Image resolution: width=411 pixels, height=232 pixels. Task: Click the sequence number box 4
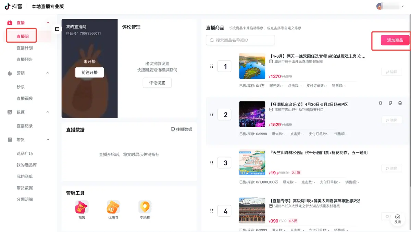(x=224, y=211)
